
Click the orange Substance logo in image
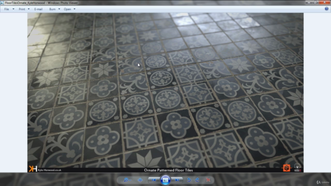click(287, 168)
